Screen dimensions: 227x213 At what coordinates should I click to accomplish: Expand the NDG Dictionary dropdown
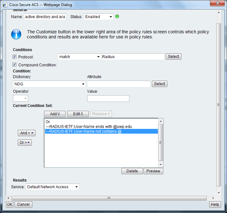pyautogui.click(x=49, y=84)
